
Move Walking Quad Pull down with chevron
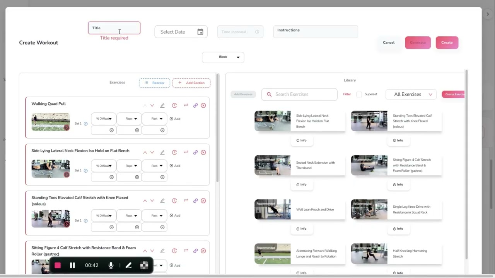coord(152,105)
